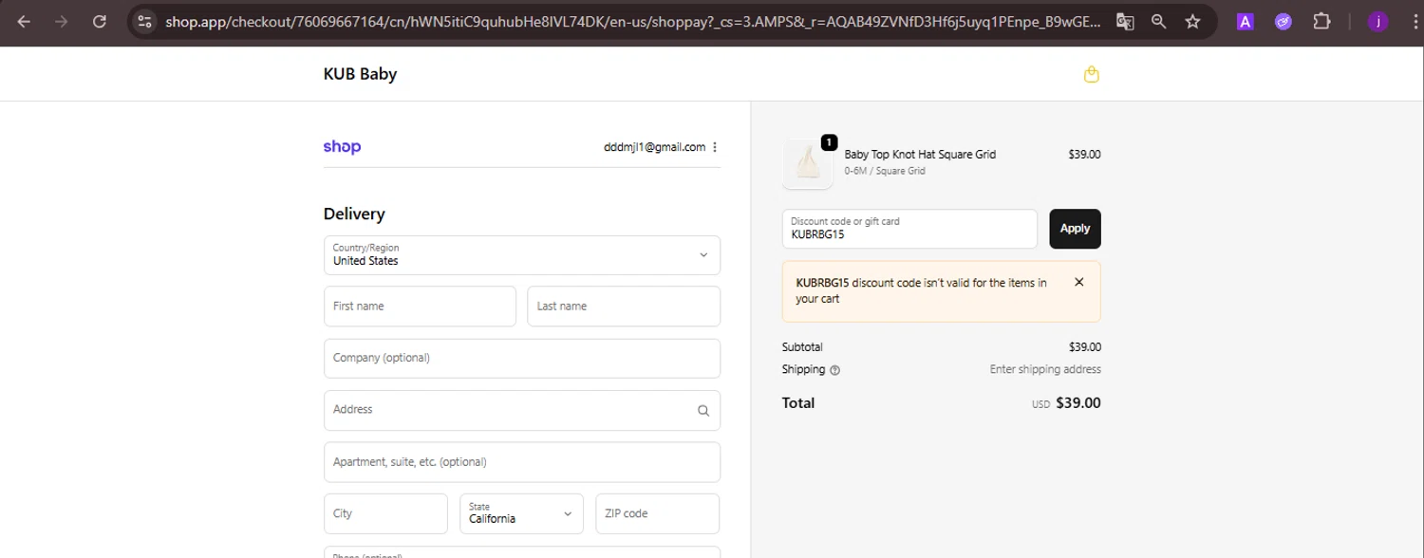
Task: View site information icon in address bar
Action: [144, 21]
